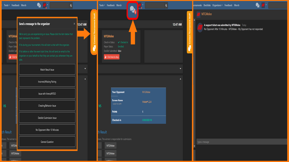Viewport: 289px width, 162px height.
Task: Click MTGMelee chat title text
Action: pyautogui.click(x=207, y=14)
